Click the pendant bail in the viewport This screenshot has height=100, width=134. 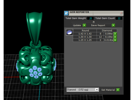click(34, 28)
